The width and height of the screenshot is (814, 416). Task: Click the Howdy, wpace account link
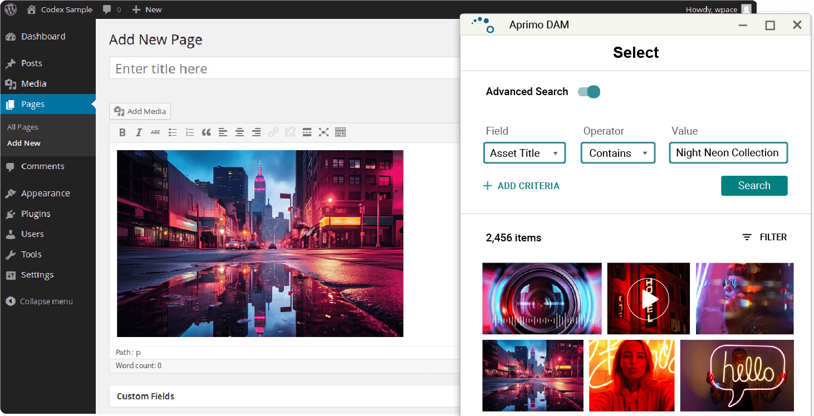click(712, 9)
